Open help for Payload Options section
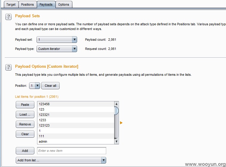Screen dimensions: 226x167 pyautogui.click(x=8, y=67)
